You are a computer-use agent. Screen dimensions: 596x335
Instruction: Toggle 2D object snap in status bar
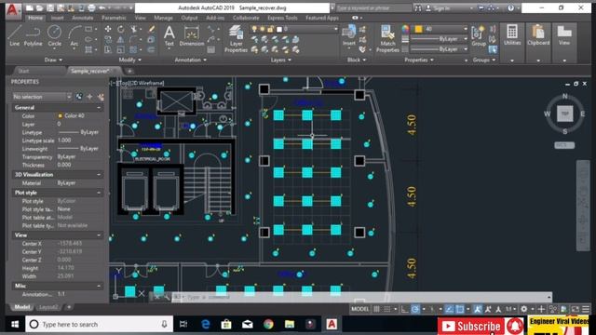point(460,309)
